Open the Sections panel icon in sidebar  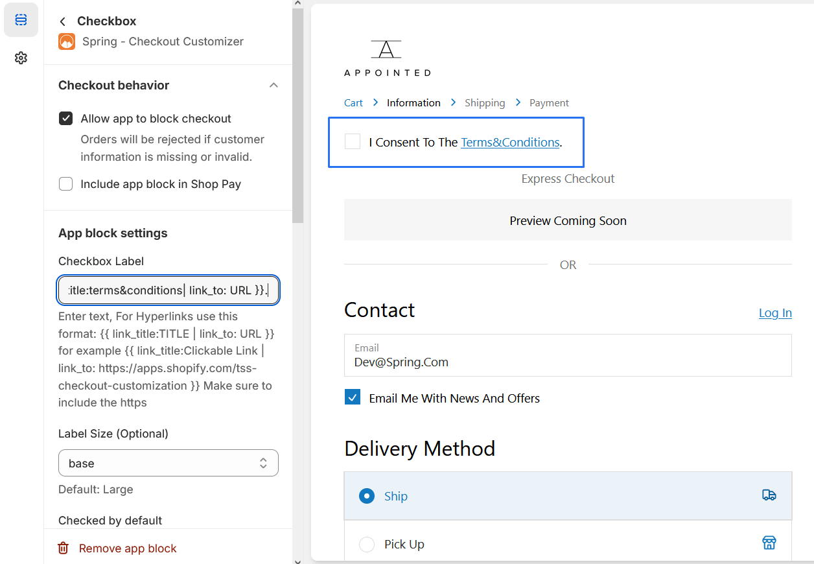point(21,20)
